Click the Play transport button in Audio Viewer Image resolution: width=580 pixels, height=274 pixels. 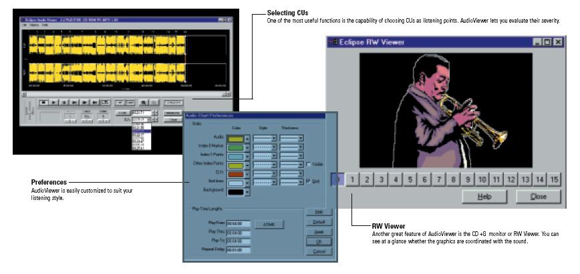(53, 102)
